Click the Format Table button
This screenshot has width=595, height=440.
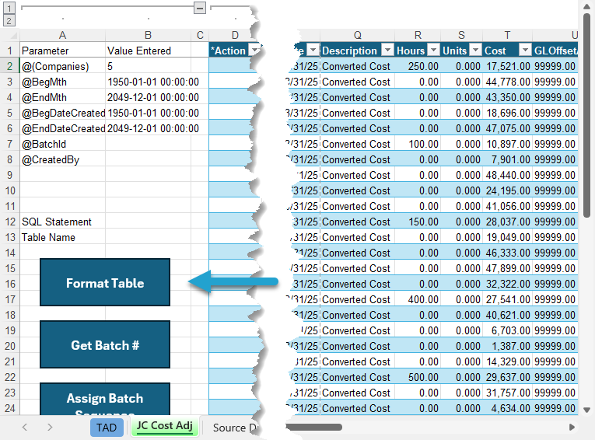pos(105,283)
